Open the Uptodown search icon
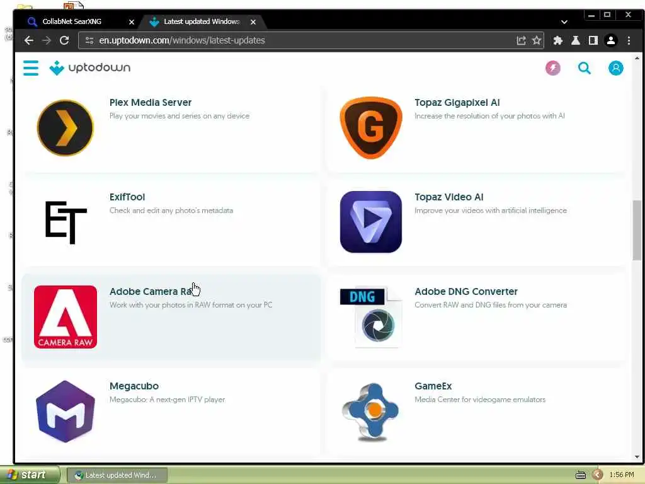The width and height of the screenshot is (645, 484). click(x=584, y=68)
